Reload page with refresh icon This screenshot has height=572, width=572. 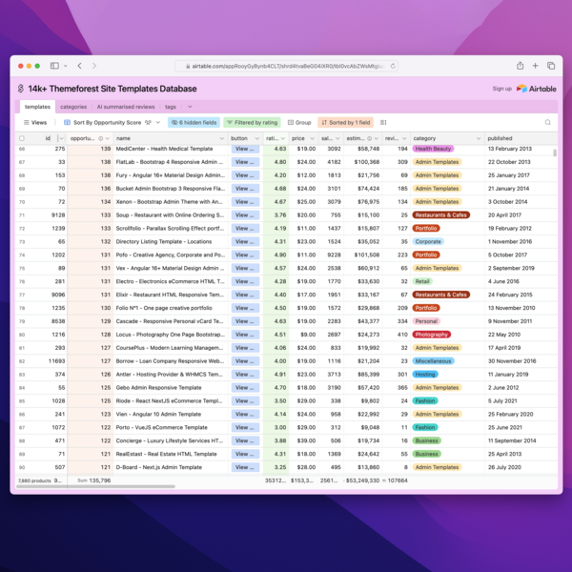(x=393, y=66)
